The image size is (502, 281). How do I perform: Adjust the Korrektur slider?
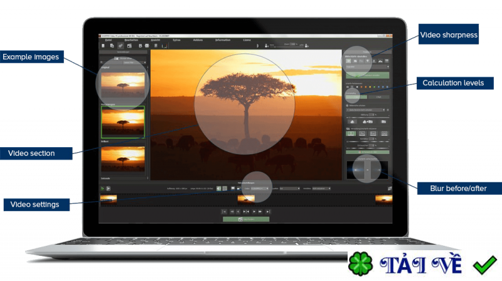click(x=368, y=141)
